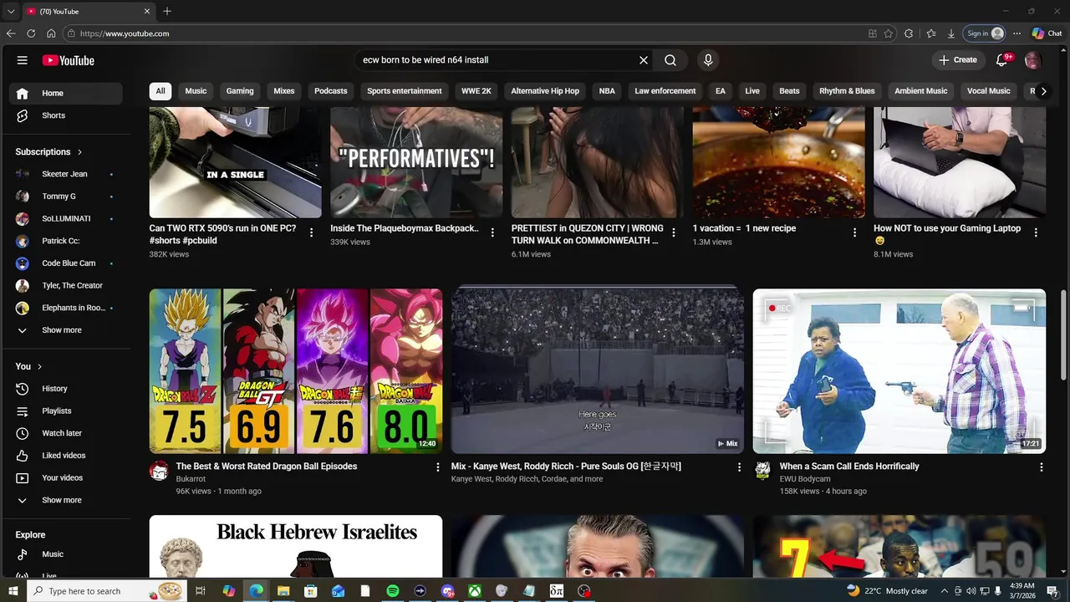Open options for When a Scam Call Ends Horrifically
Viewport: 1070px width, 602px height.
(1041, 467)
